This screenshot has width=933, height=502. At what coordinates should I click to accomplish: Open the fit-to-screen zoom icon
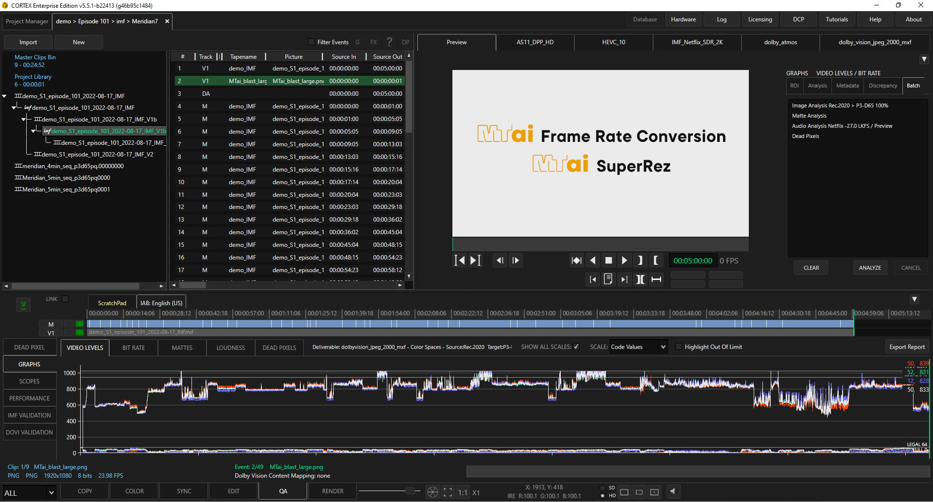point(447,492)
